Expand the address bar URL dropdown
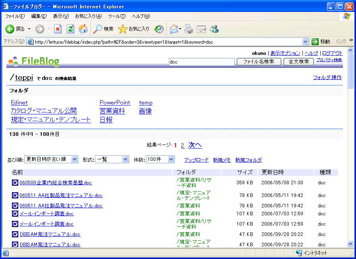 click(x=306, y=42)
